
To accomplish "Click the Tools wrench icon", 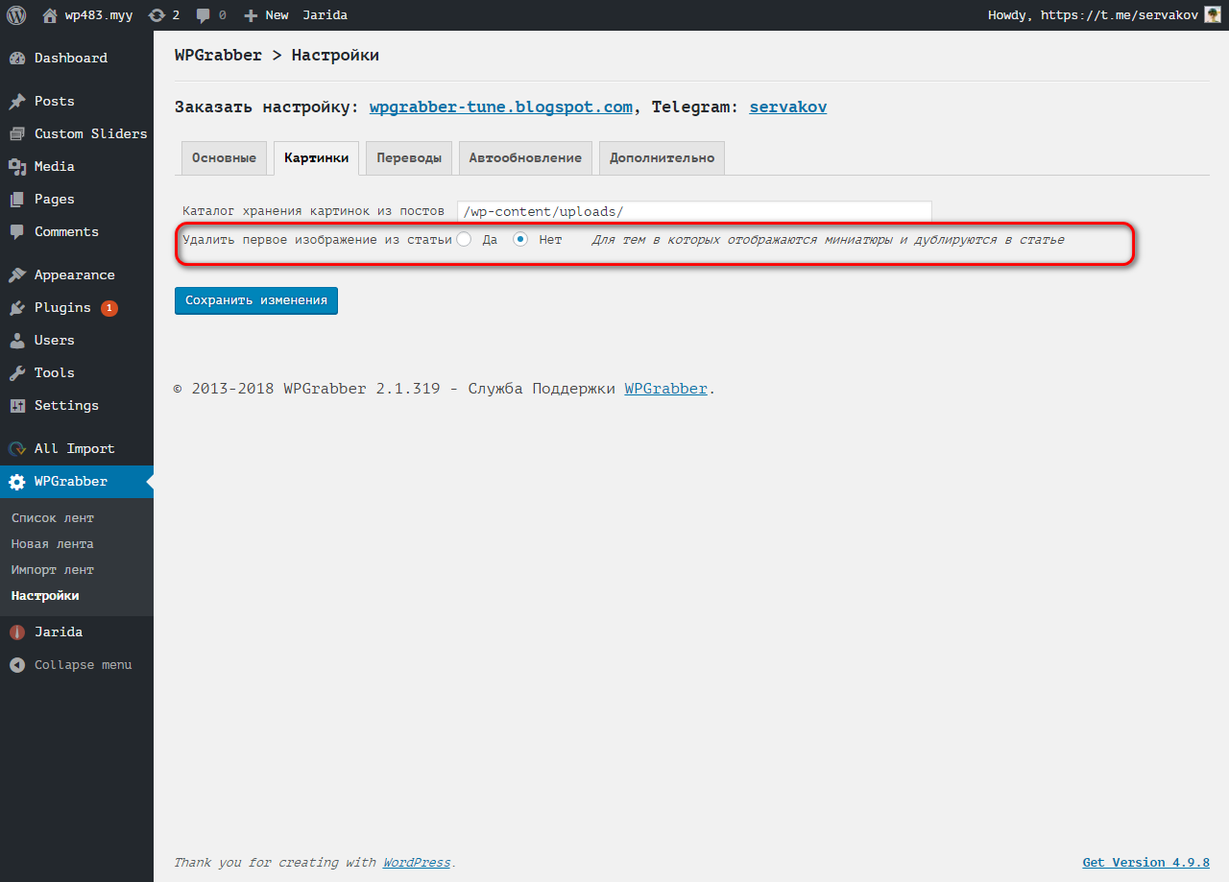I will click(17, 372).
